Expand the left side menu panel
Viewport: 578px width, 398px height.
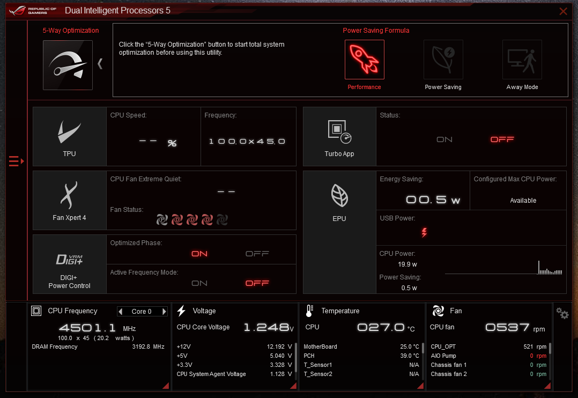pos(16,161)
